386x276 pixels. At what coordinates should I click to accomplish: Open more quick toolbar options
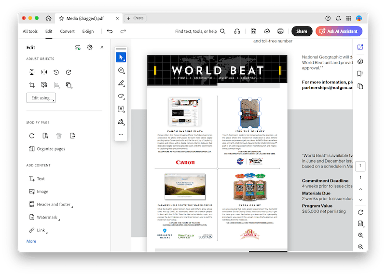pyautogui.click(x=121, y=135)
